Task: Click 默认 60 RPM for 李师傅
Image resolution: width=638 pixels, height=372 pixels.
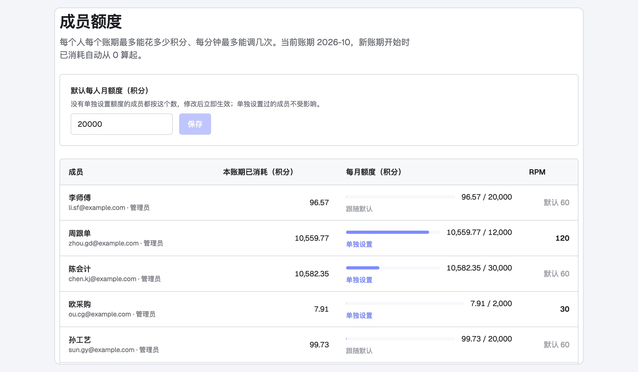Action: (556, 203)
